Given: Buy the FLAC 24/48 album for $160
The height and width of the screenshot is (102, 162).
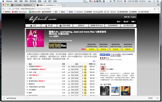Looking at the screenshot, I should 128,49.
